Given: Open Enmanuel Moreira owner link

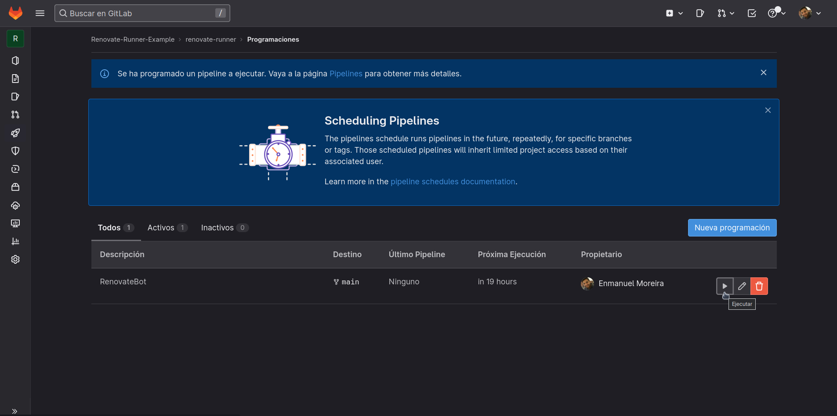Looking at the screenshot, I should pos(631,283).
